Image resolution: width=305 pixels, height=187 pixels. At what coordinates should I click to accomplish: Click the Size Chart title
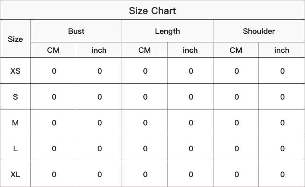point(152,11)
